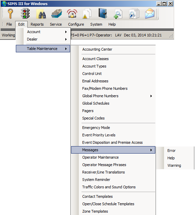Screen dimensions: 195x215
Task: Open the document warning icon
Action: click(x=87, y=14)
